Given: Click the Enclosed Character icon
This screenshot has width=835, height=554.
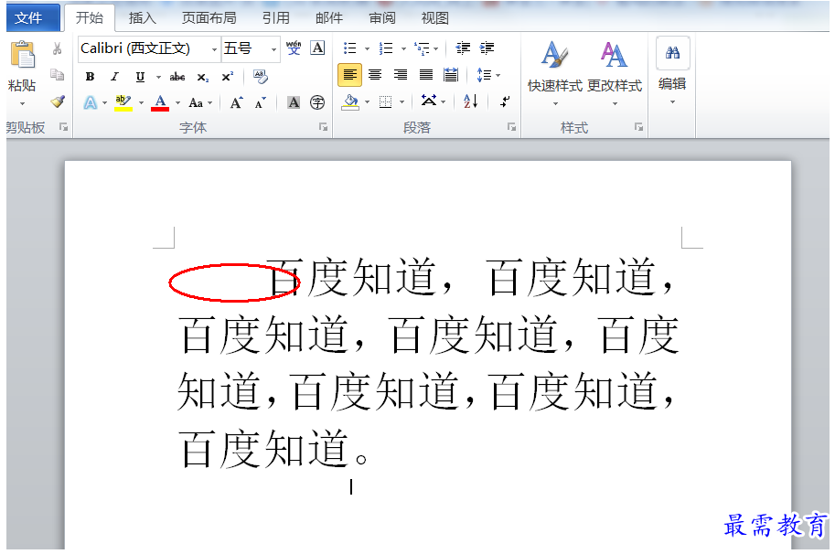Looking at the screenshot, I should pyautogui.click(x=317, y=102).
